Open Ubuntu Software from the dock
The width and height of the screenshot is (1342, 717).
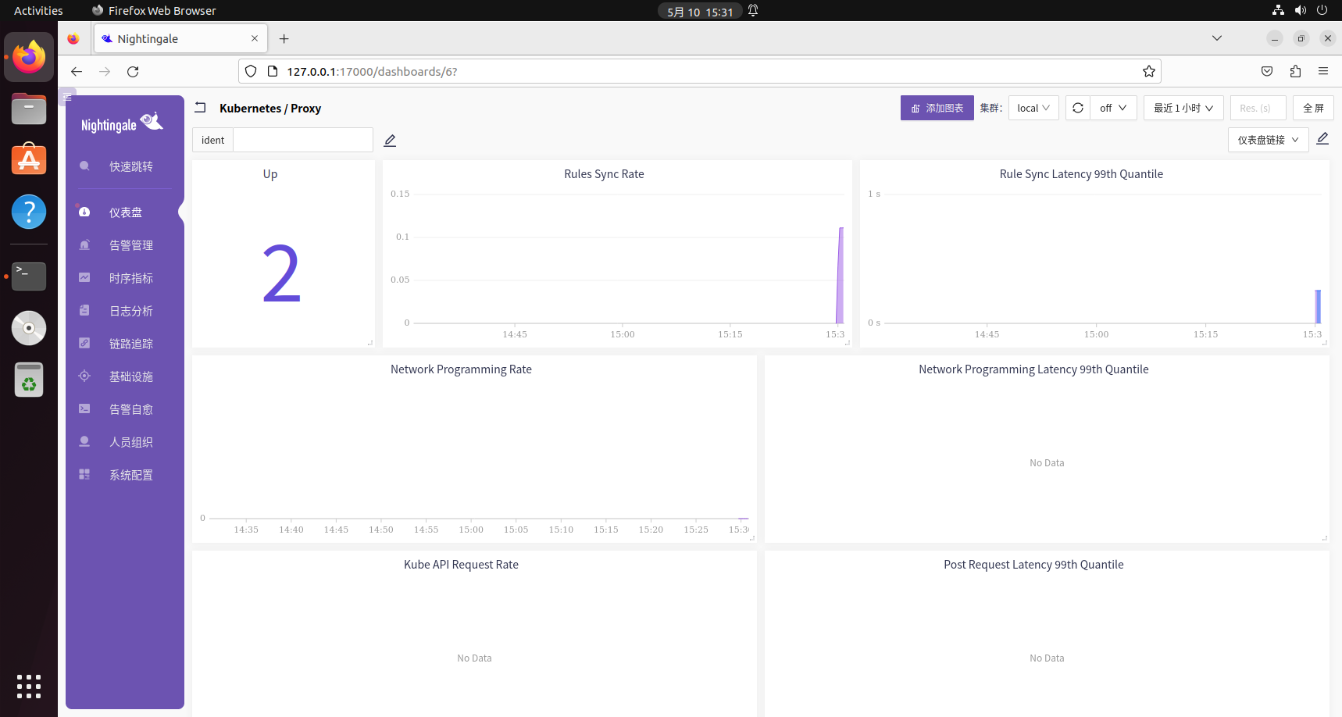[29, 160]
